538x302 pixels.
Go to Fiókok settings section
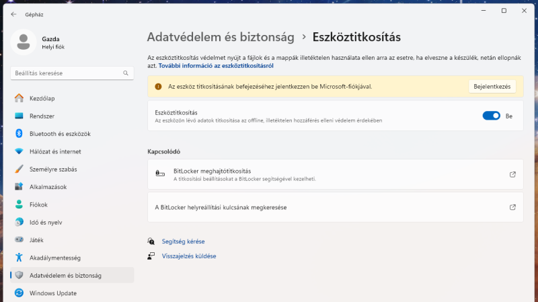click(39, 204)
